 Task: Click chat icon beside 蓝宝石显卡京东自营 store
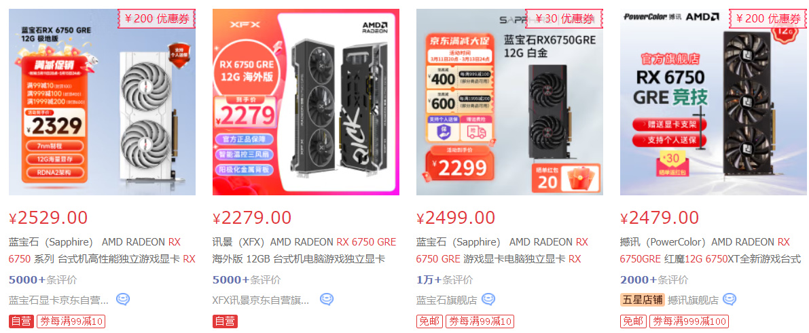(x=123, y=300)
